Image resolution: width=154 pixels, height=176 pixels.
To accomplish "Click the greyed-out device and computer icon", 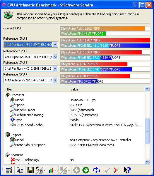I will coord(64,170).
